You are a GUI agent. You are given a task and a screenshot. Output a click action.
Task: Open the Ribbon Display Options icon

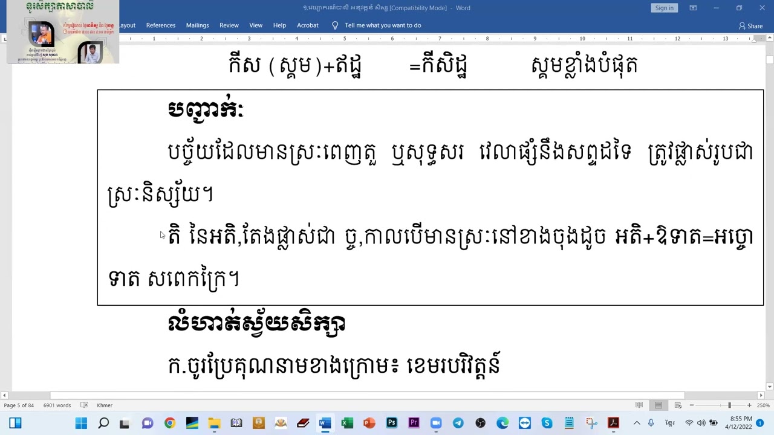(693, 8)
